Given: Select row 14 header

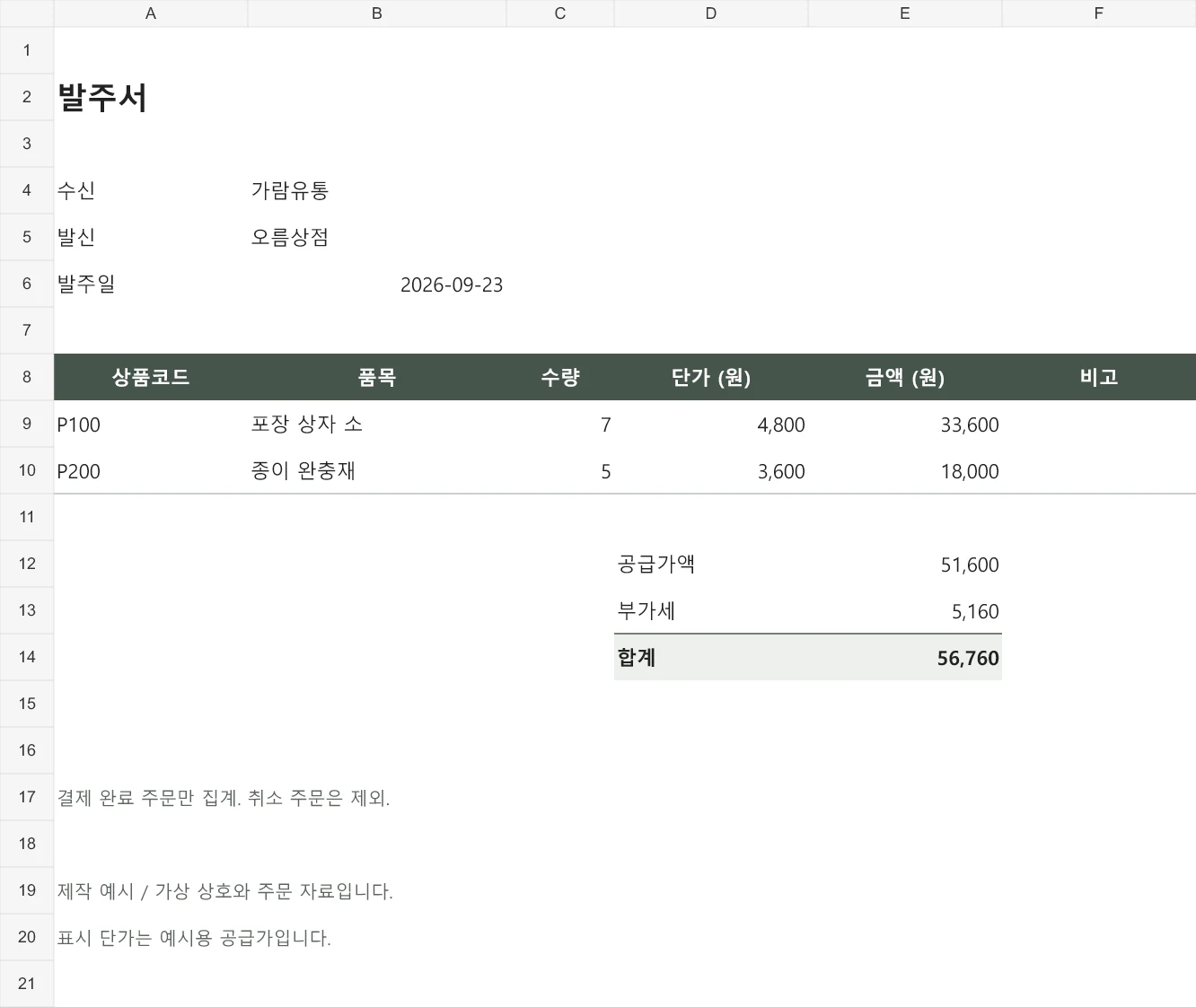Looking at the screenshot, I should [x=27, y=657].
